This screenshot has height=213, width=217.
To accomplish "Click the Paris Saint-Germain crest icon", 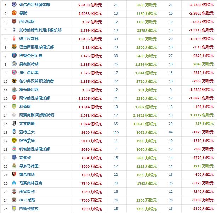I will pos(14,56).
